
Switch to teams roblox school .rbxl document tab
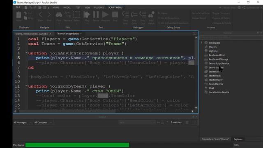tap(32, 34)
